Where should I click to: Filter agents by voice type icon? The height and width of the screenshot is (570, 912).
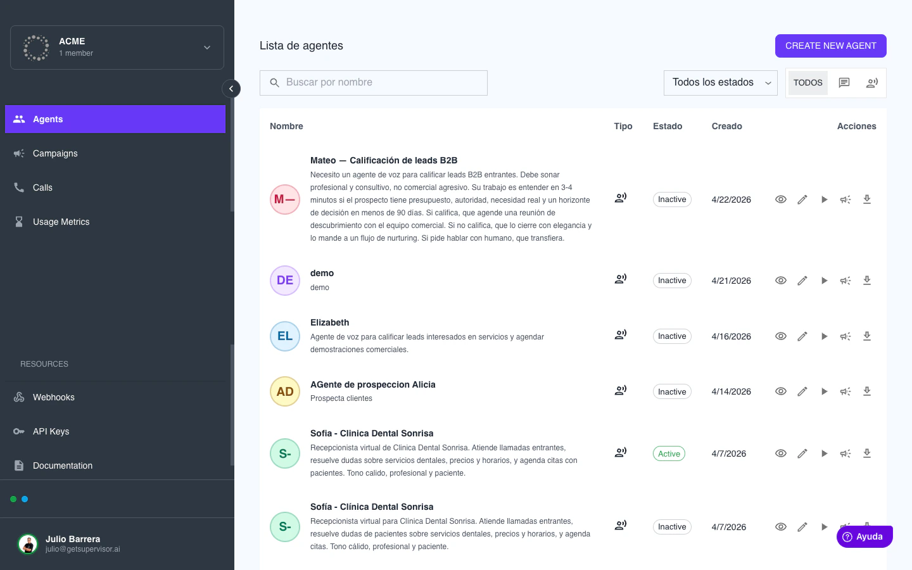[x=872, y=83]
